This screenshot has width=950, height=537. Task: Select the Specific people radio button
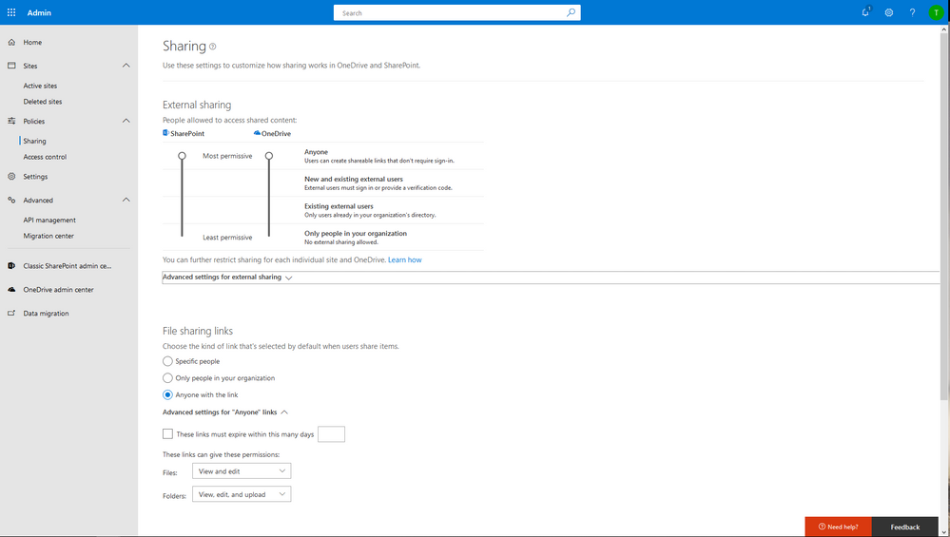pyautogui.click(x=167, y=361)
